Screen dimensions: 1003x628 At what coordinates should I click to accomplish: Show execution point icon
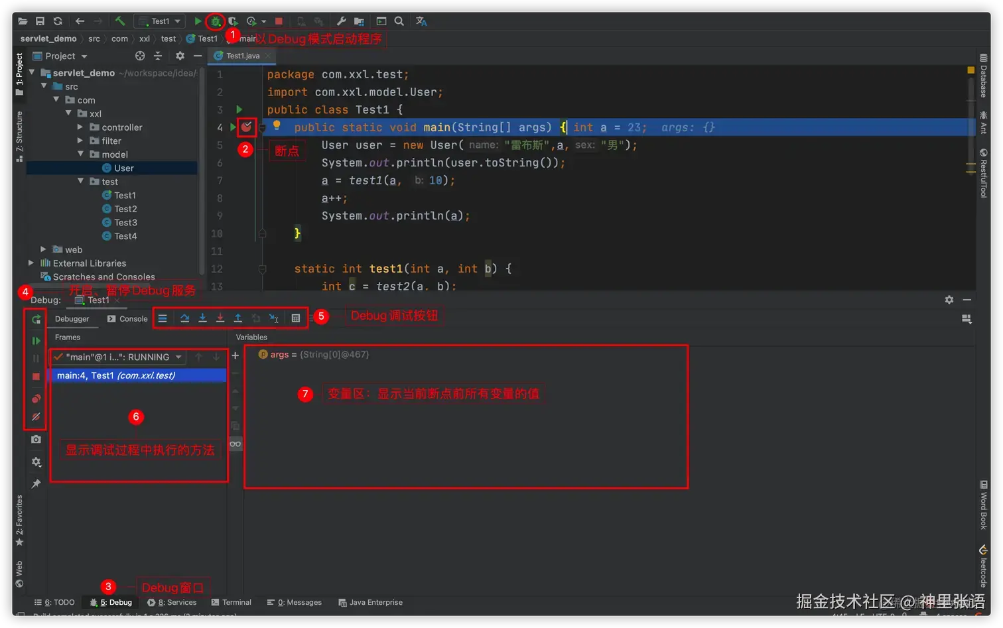(x=163, y=318)
